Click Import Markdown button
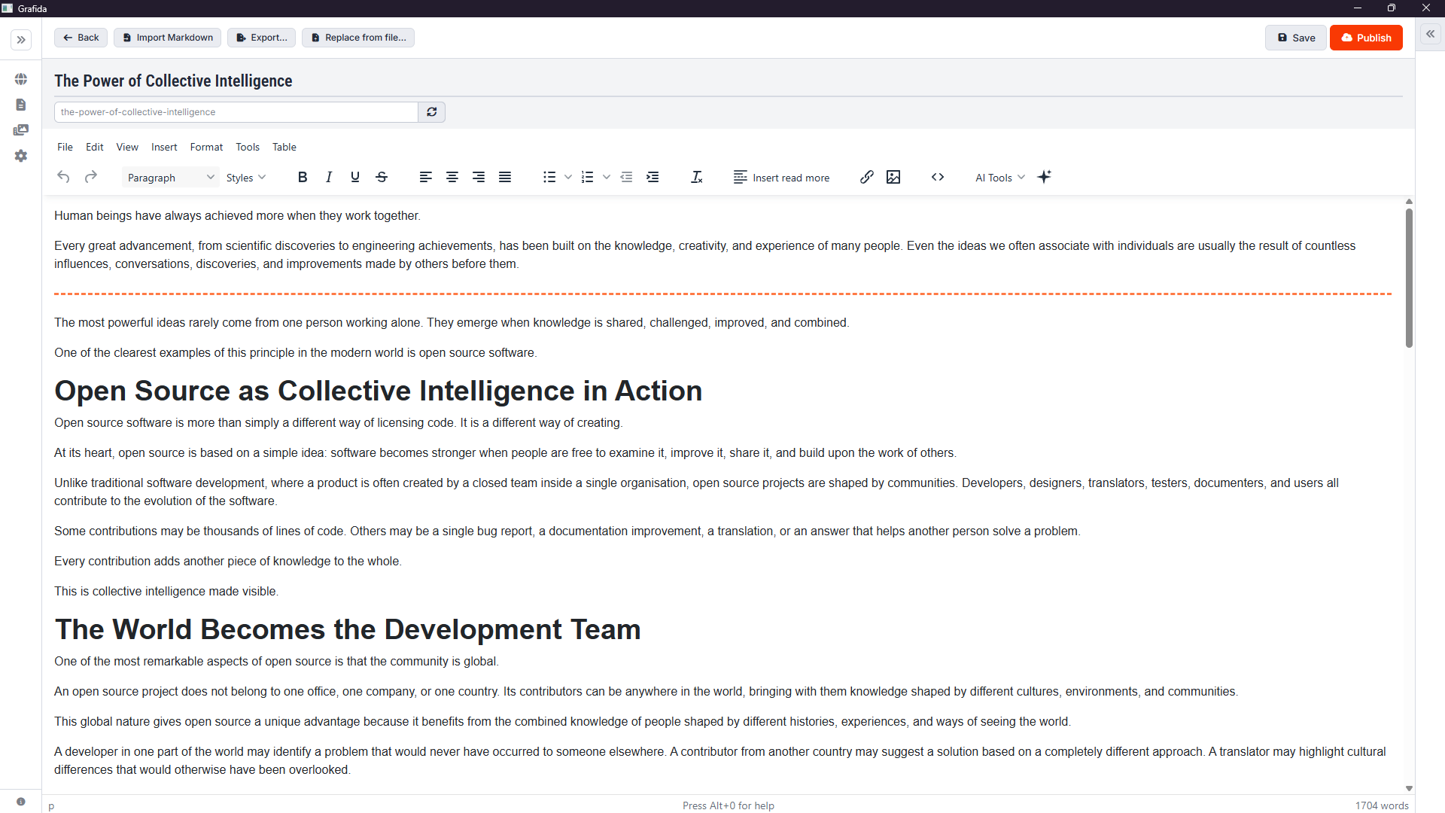Viewport: 1445px width, 813px height. [x=167, y=38]
